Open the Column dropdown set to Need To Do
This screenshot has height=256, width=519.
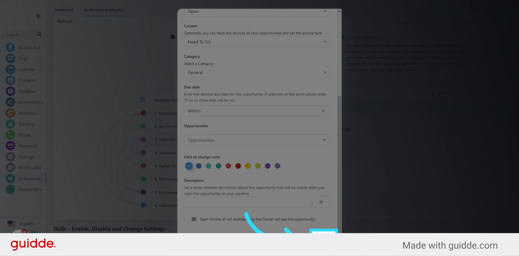click(x=257, y=42)
